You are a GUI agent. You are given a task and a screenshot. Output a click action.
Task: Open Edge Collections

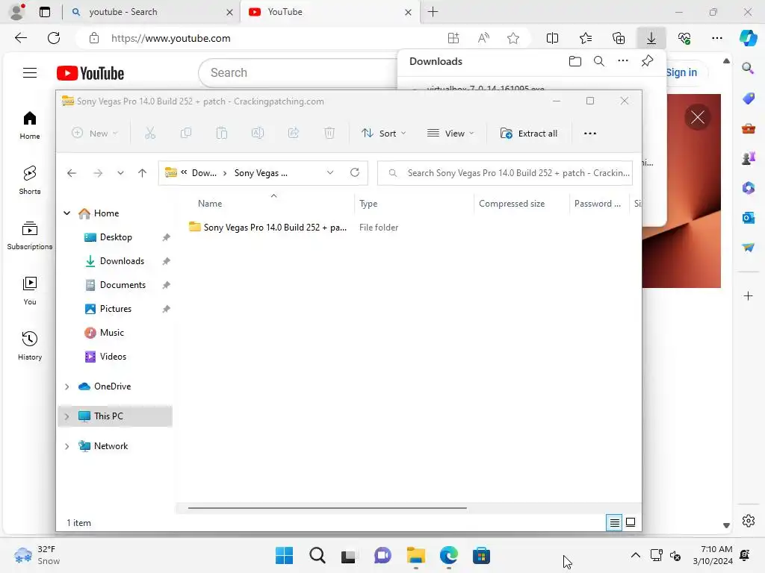point(619,38)
